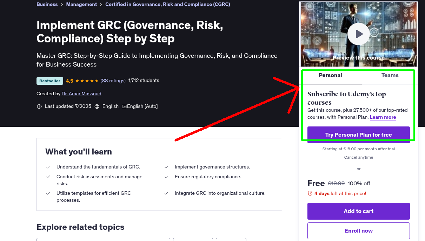
Task: Click the star rating icons
Action: [87, 81]
